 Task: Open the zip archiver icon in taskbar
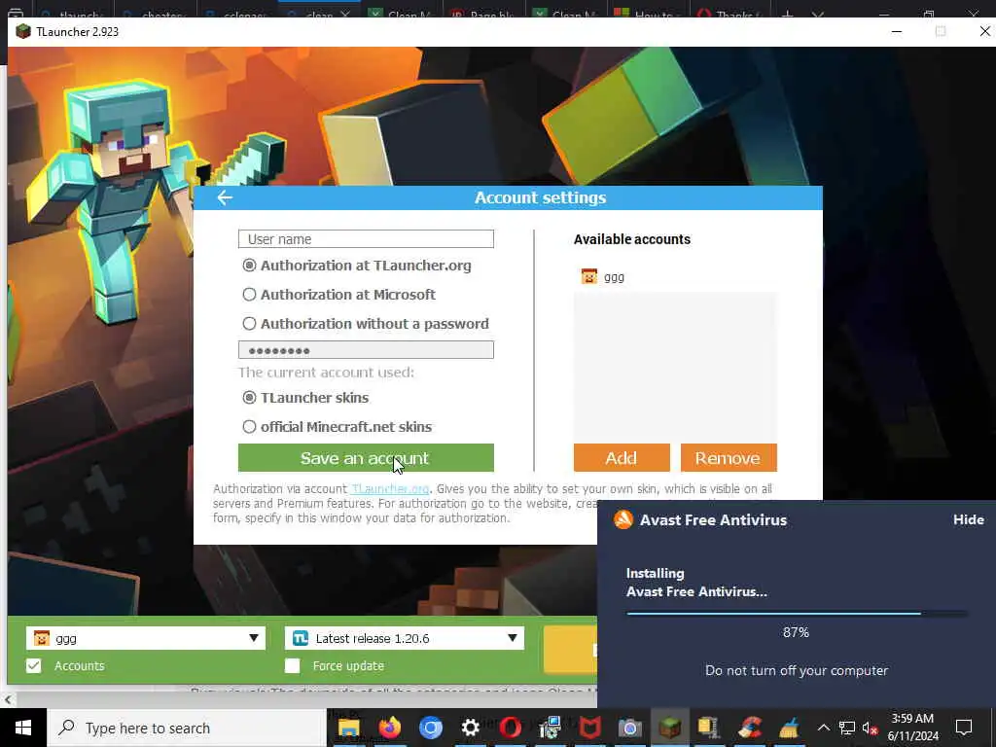click(x=709, y=728)
